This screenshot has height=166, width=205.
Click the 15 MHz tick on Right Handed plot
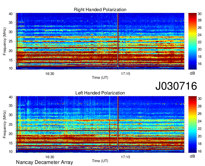tap(11, 60)
